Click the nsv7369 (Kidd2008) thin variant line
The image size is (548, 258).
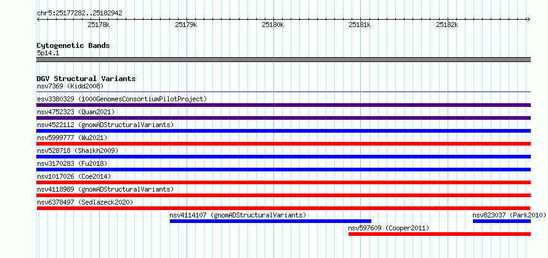284,92
